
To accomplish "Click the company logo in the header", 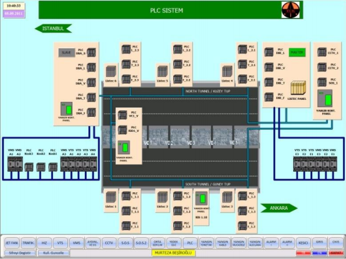I will point(291,10).
